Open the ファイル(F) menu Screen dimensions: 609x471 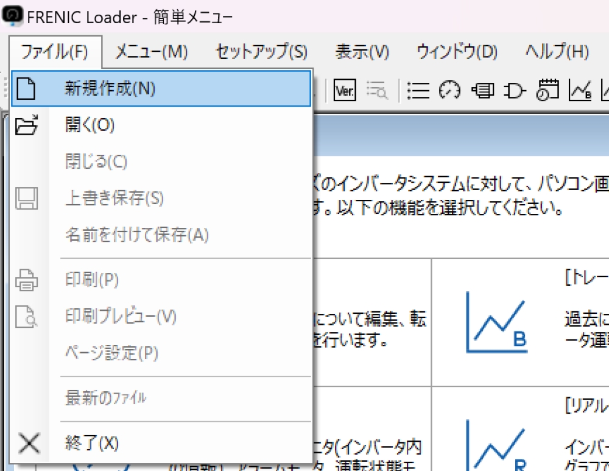click(55, 52)
